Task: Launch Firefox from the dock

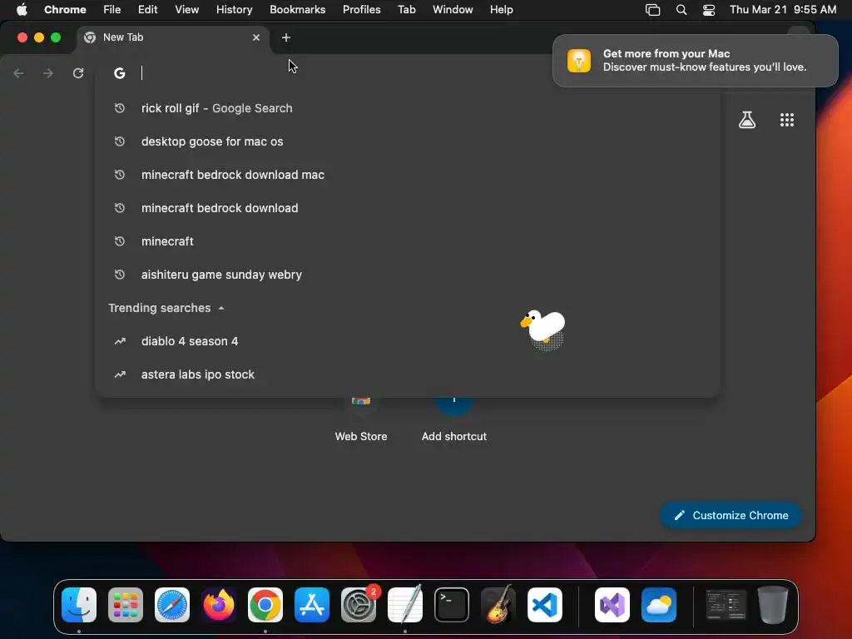Action: pos(219,605)
